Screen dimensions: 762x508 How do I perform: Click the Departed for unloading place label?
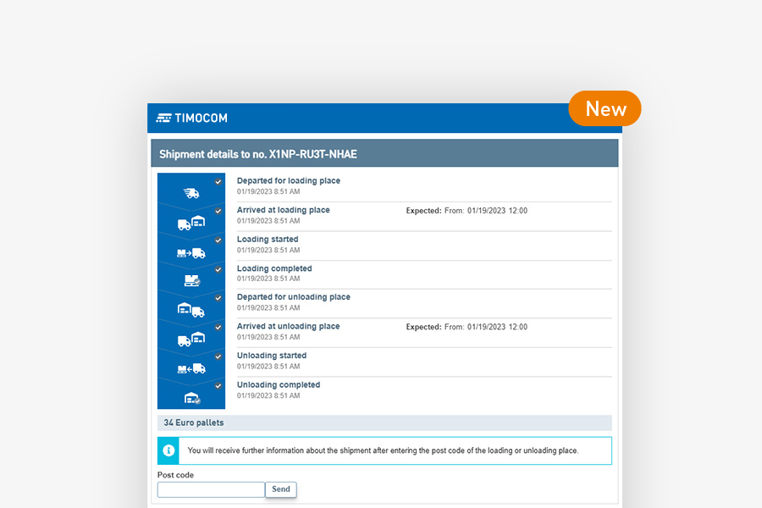pyautogui.click(x=294, y=297)
